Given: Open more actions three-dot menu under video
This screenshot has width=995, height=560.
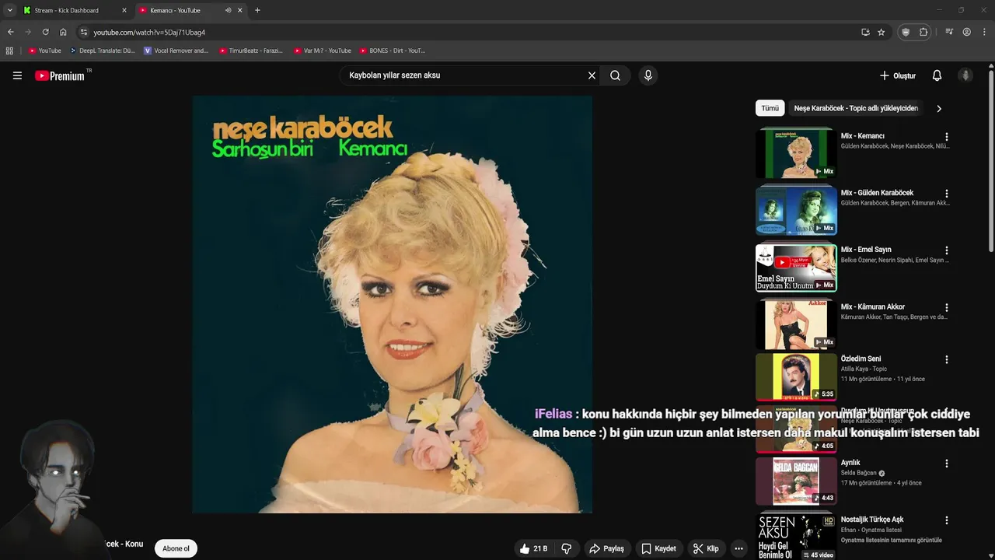Looking at the screenshot, I should tap(738, 548).
